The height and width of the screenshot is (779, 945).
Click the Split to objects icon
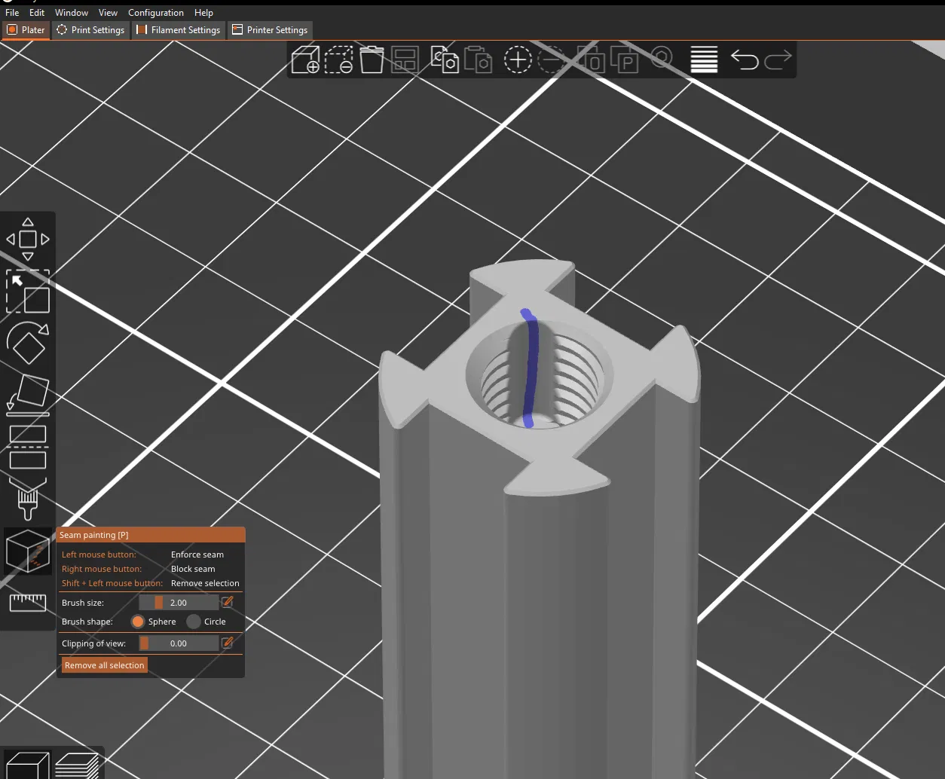coord(591,60)
